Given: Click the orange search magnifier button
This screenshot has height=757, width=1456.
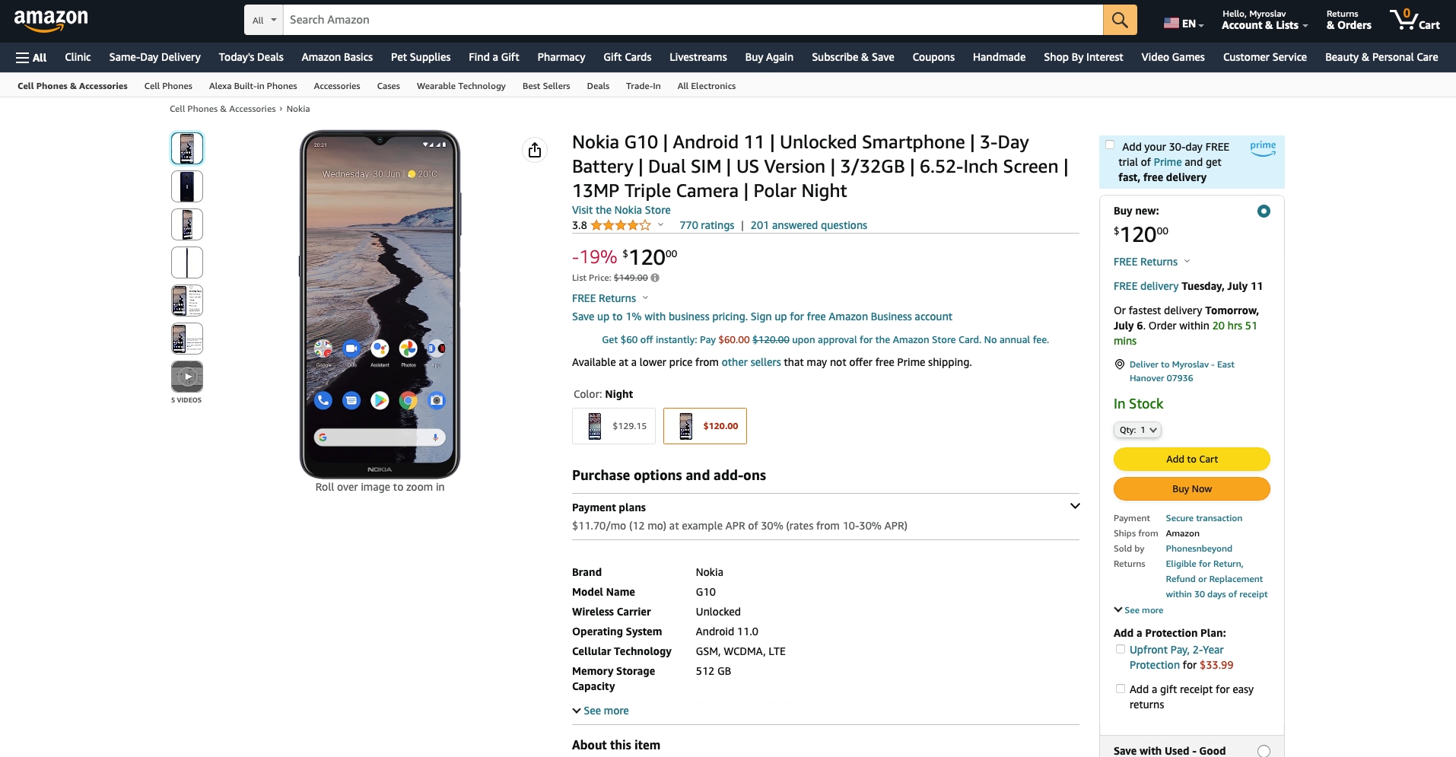Looking at the screenshot, I should [x=1120, y=20].
